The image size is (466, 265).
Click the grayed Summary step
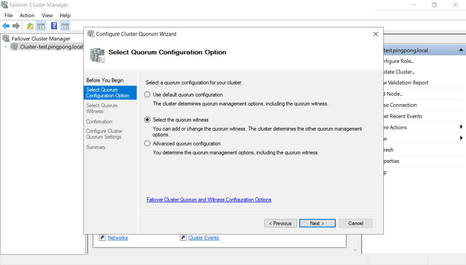(96, 147)
